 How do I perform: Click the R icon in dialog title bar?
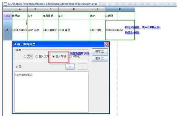coord(15,44)
